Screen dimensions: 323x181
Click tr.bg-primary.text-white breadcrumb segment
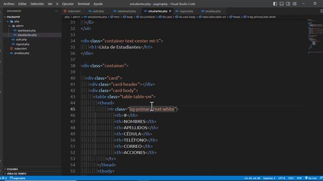(261, 17)
